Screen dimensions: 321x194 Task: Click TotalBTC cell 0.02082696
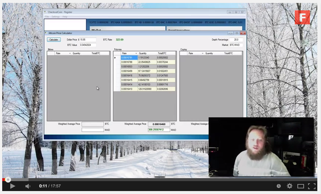coord(166,89)
